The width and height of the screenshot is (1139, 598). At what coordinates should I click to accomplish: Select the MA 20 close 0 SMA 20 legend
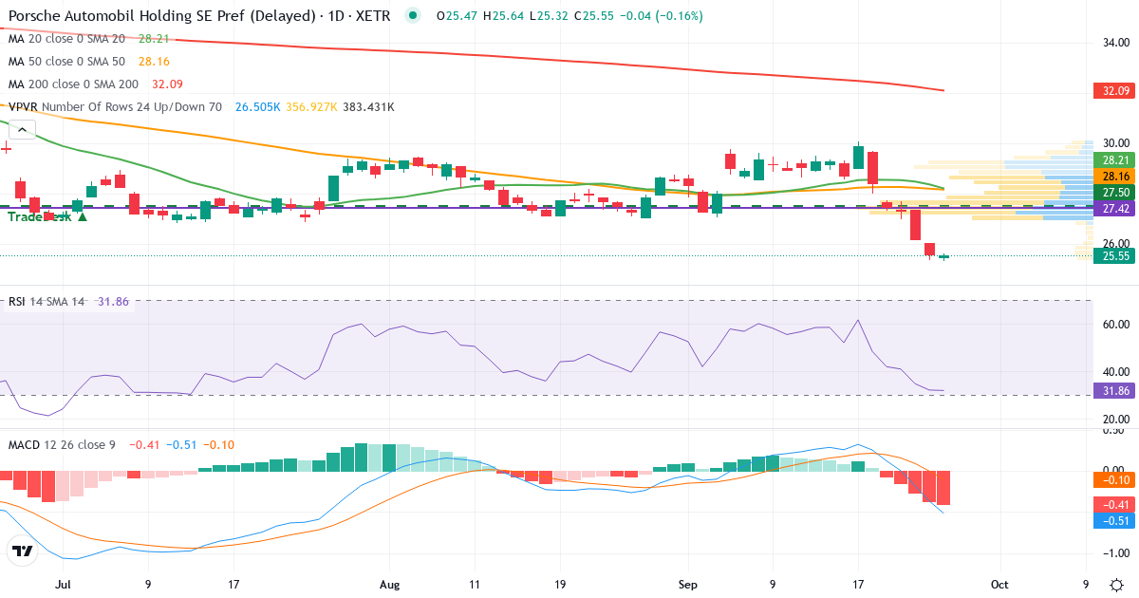(66, 39)
